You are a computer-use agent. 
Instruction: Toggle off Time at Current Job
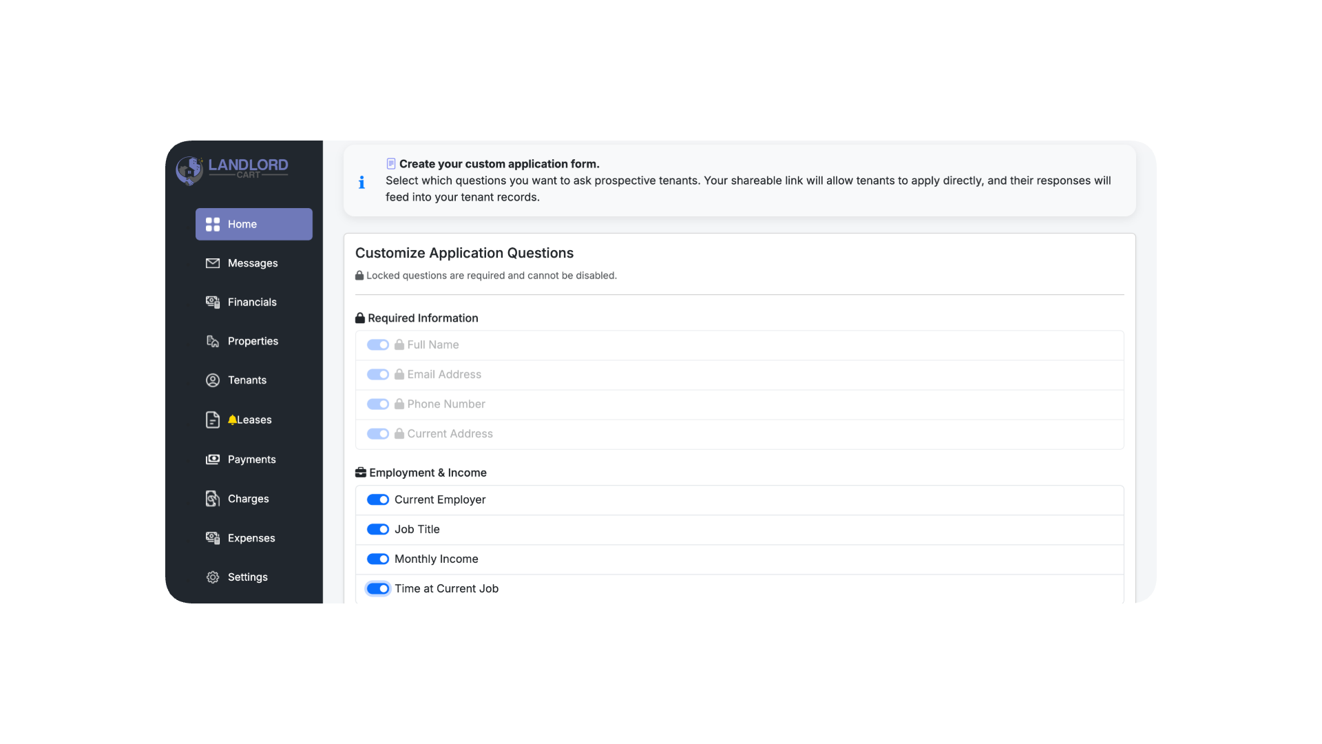click(x=379, y=588)
